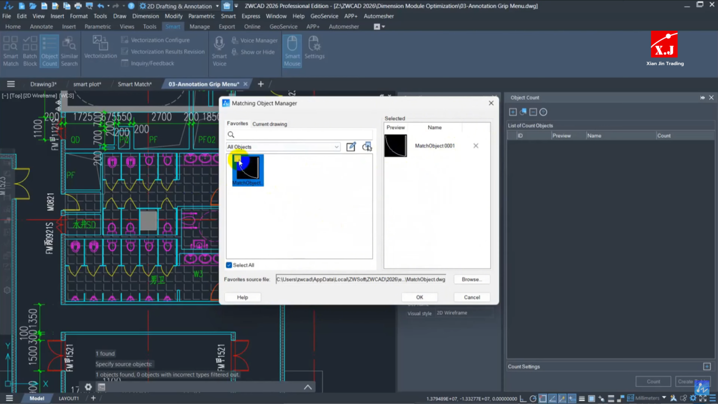Toggle the Smart Mouse button
This screenshot has height=404, width=718.
coord(292,50)
